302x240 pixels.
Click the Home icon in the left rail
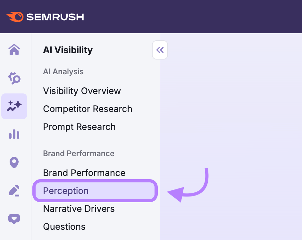click(14, 50)
